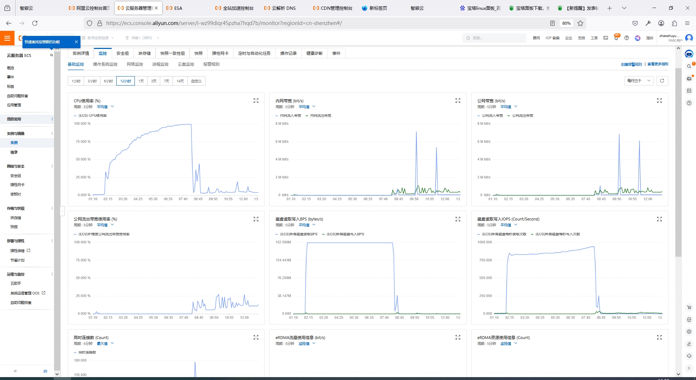696x380 pixels.
Task: Refresh the monitoring charts
Action: pyautogui.click(x=662, y=81)
